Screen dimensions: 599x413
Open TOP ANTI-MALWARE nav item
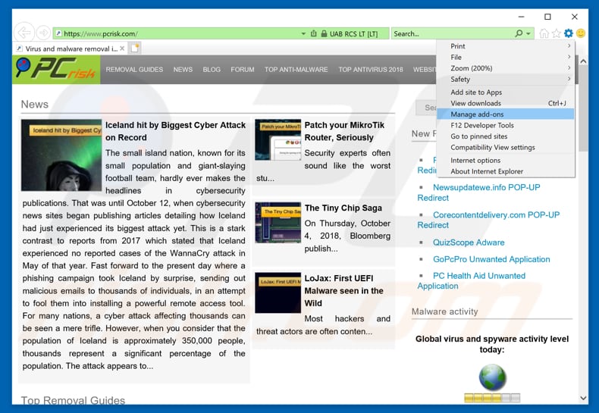click(x=296, y=70)
